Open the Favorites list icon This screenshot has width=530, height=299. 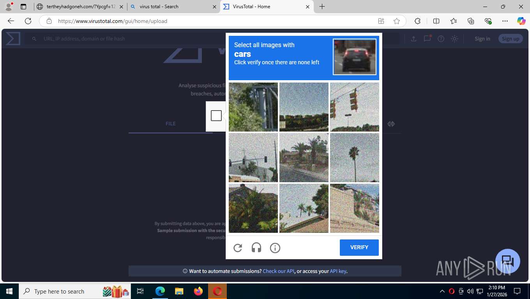pos(454,21)
